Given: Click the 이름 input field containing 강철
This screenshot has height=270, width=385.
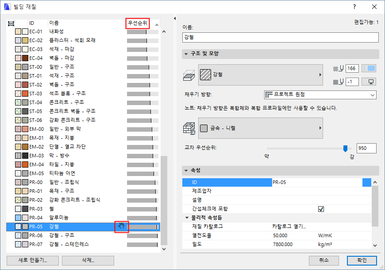Looking at the screenshot, I should (x=280, y=38).
